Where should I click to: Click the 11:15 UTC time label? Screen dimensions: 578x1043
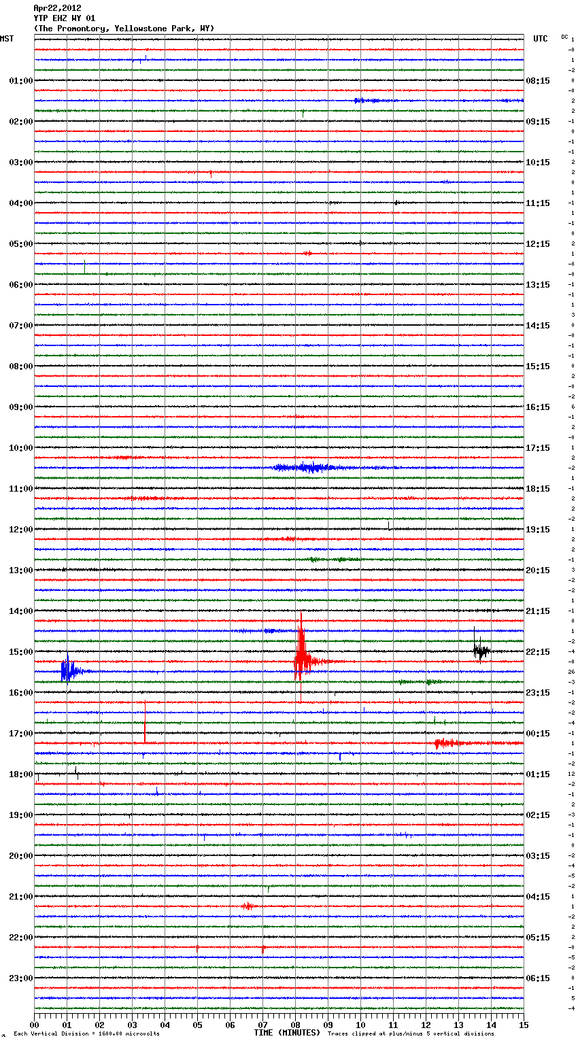click(538, 203)
